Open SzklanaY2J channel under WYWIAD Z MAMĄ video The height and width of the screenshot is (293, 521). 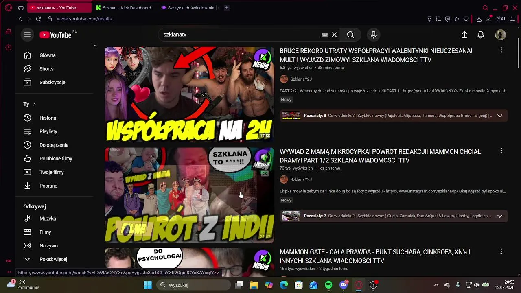coord(301,179)
